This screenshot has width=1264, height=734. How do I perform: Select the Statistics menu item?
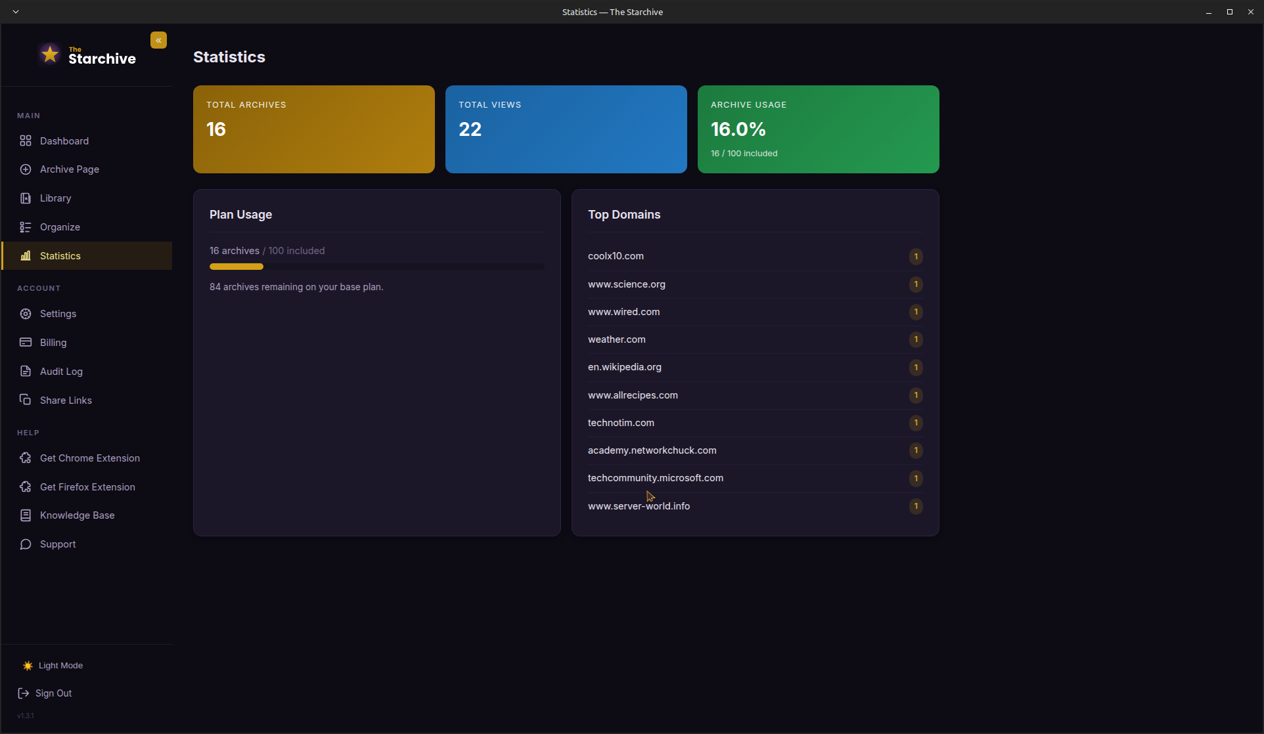[x=87, y=256]
